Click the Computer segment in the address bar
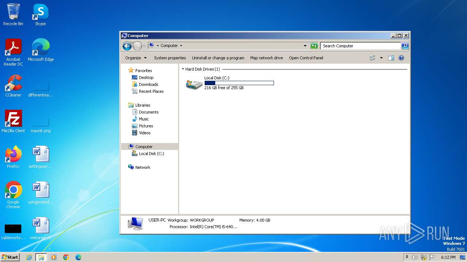 [169, 46]
